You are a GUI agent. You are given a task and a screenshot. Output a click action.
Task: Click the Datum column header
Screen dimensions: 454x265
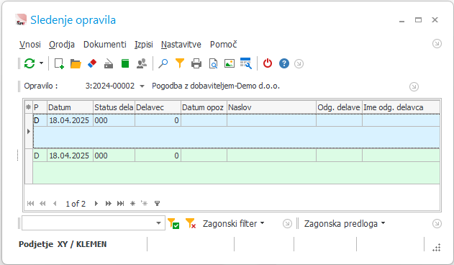(70, 107)
